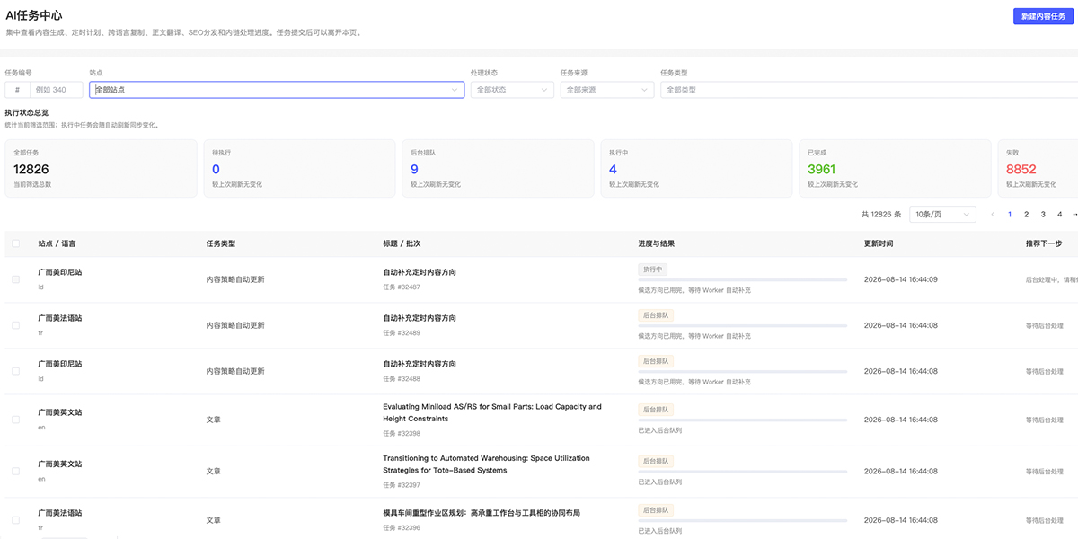Click the pagination ellipsis for more pages
The height and width of the screenshot is (539, 1078).
point(1074,215)
